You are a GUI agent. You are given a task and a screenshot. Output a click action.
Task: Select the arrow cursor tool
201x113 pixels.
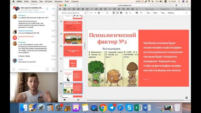[x=114, y=13]
